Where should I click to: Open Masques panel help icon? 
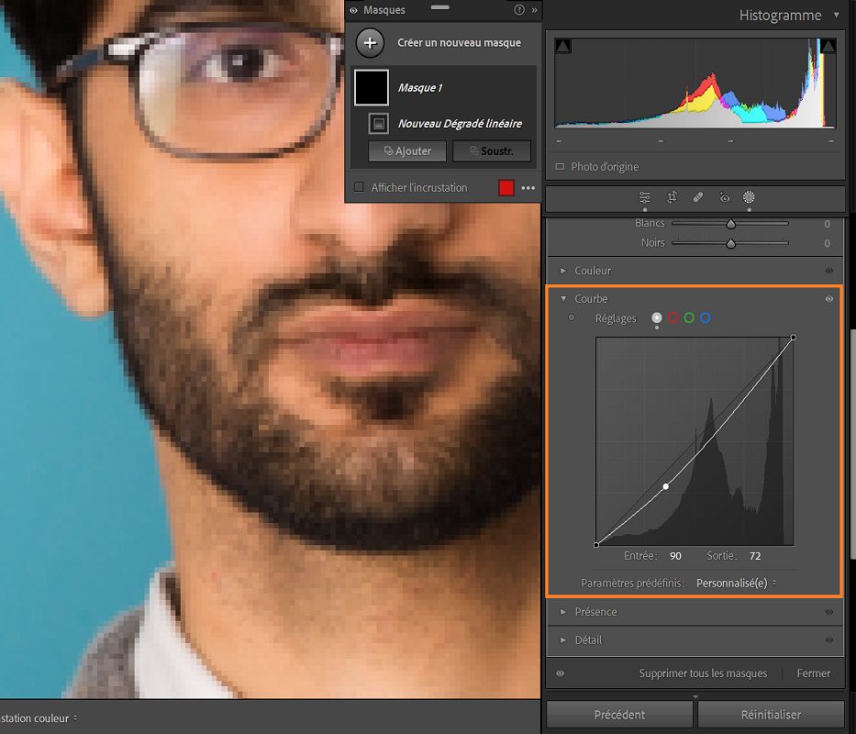click(x=519, y=10)
